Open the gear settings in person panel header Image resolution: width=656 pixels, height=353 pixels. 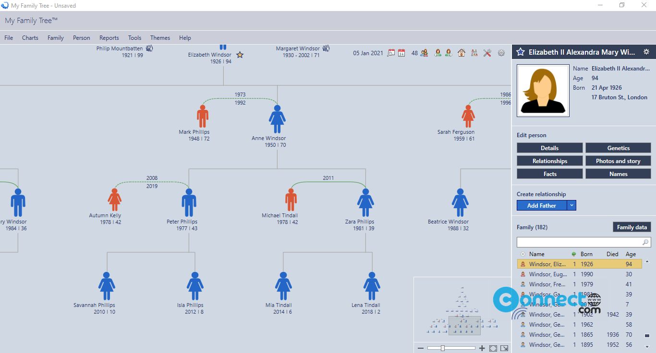(x=646, y=52)
